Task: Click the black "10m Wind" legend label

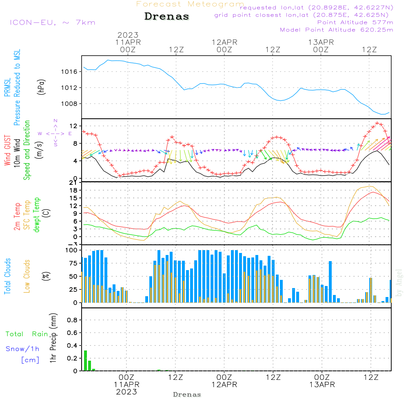Action: click(17, 153)
